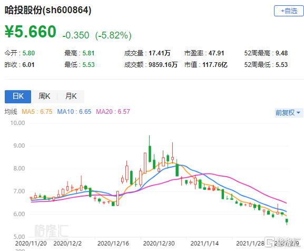Screen dimensions: 304x251
Task: Click the 最高 high value 5.81
Action: click(89, 53)
